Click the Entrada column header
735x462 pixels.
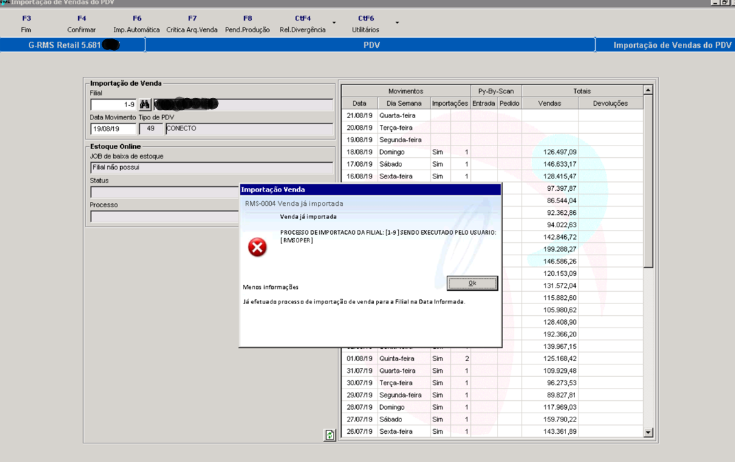click(484, 103)
